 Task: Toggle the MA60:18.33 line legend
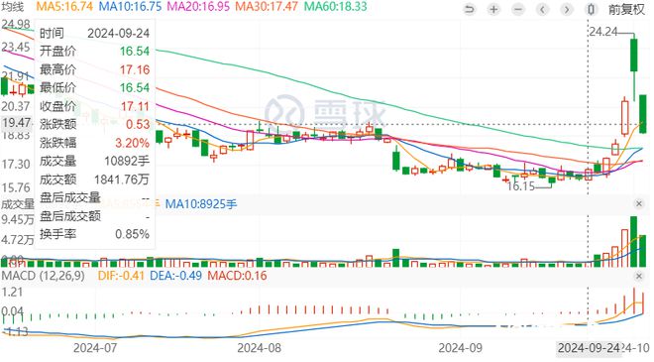336,6
